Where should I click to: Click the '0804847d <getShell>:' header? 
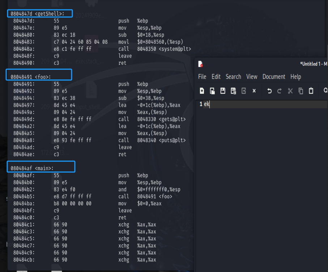tap(38, 14)
